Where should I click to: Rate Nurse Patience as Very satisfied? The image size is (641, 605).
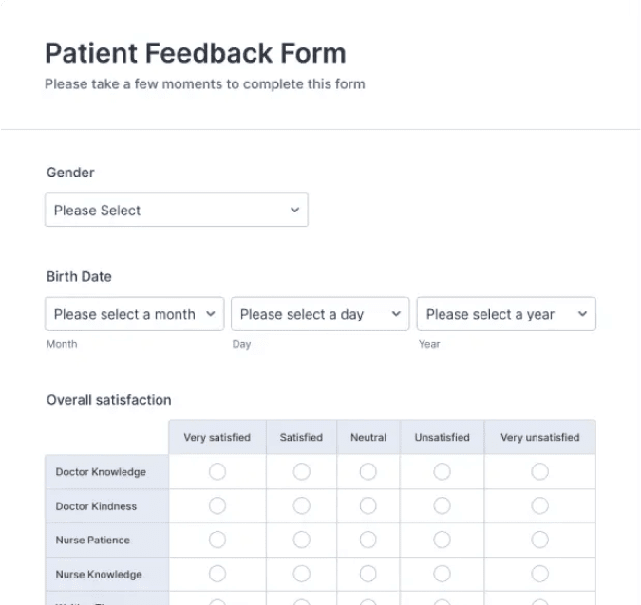tap(217, 540)
